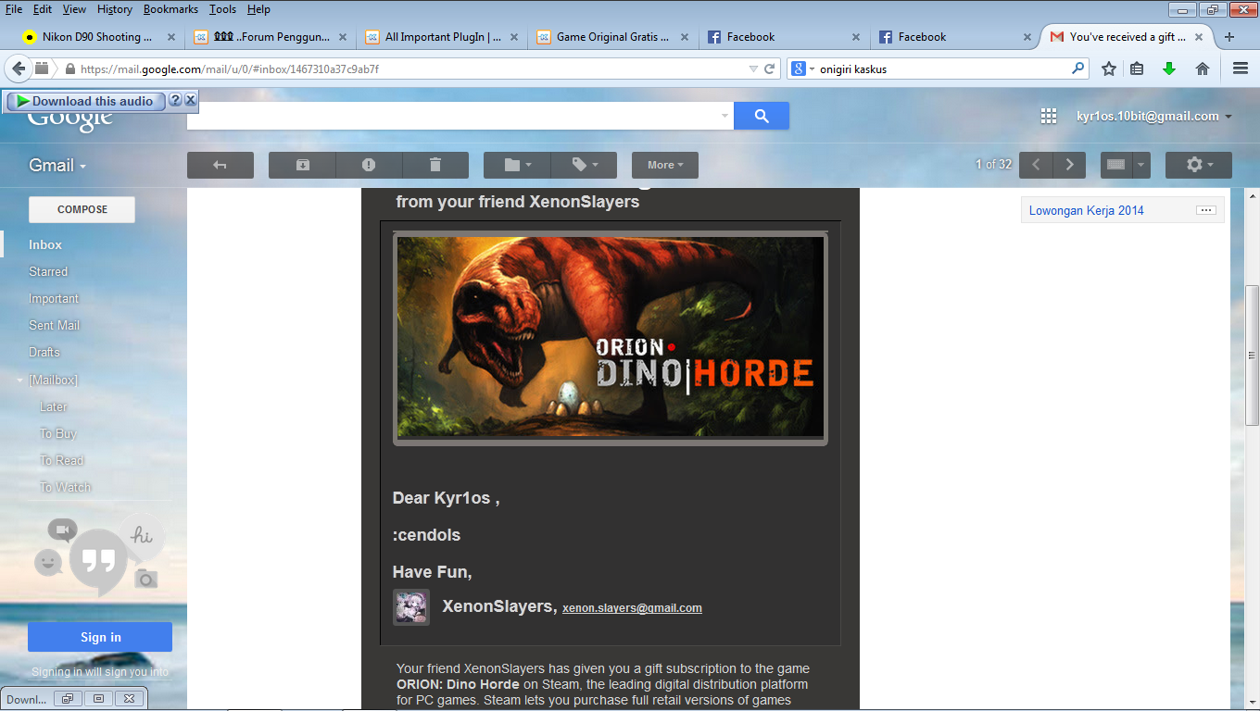
Task: Click the browser vertical scrollbar thumb
Action: pos(1252,354)
